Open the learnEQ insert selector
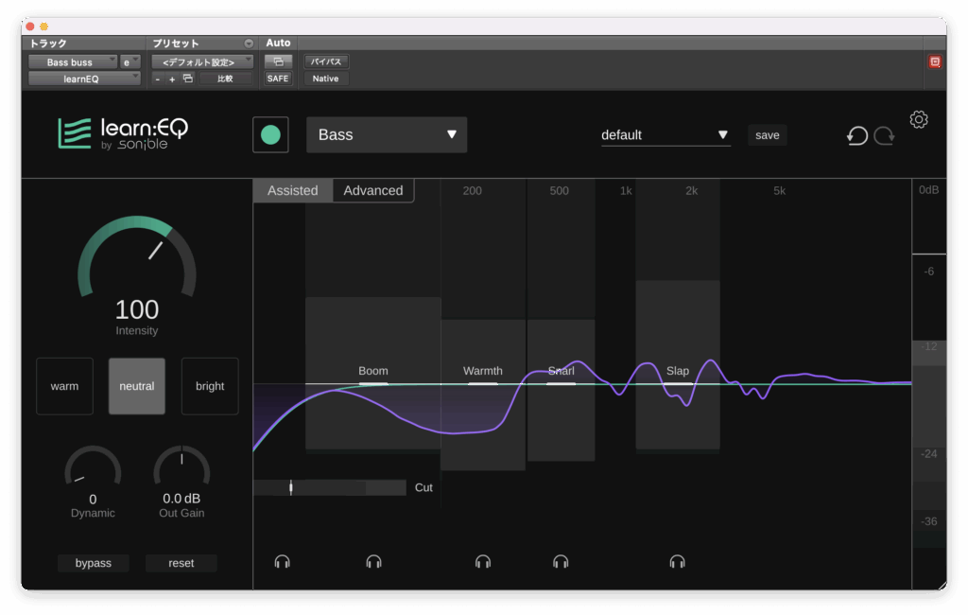The width and height of the screenshot is (968, 615). click(84, 79)
